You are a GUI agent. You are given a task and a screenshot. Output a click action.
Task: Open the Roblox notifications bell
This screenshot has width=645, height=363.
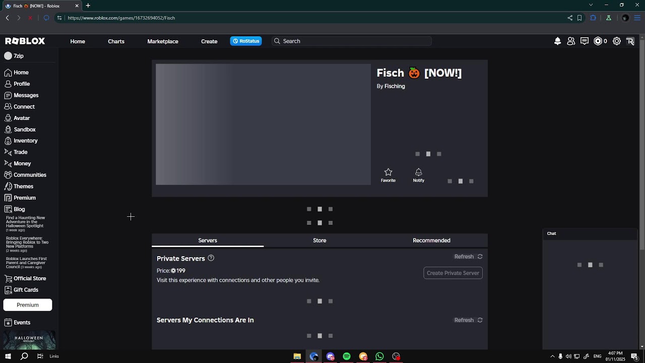tap(557, 41)
